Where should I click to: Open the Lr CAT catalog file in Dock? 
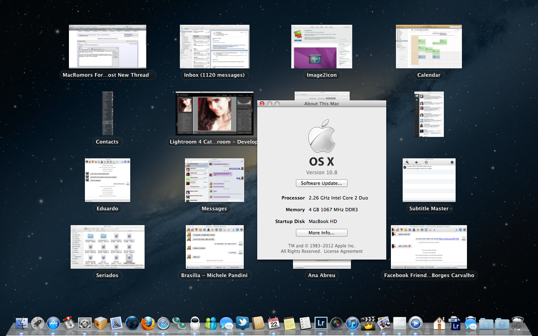pos(455,323)
